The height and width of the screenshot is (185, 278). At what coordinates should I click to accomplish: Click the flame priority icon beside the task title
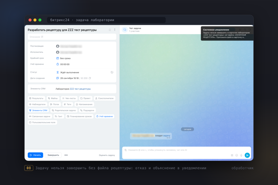110,30
